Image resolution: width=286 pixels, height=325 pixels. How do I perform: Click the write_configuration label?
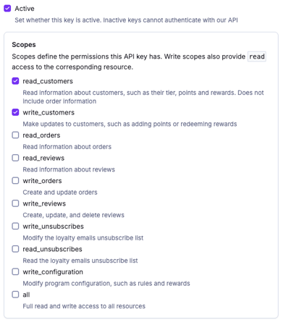click(53, 272)
